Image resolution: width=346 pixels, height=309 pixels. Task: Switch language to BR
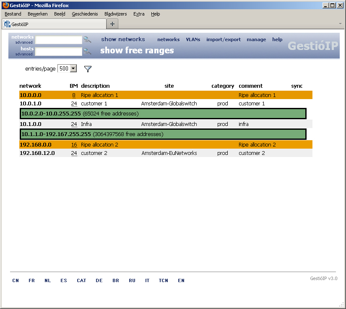point(116,280)
